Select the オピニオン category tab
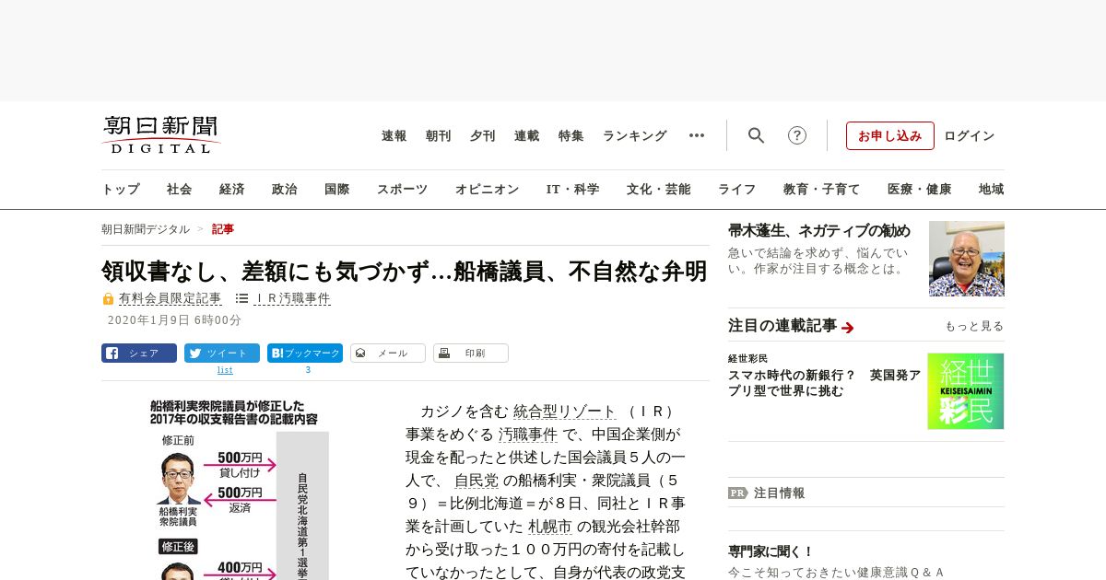Screen dimensions: 1106x580 (487, 189)
